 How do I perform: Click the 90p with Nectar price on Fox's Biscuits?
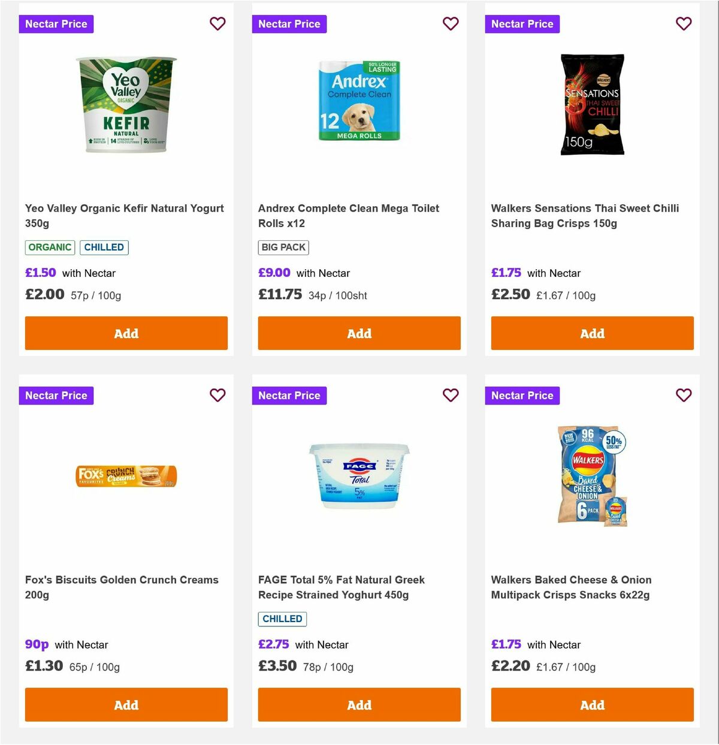(x=36, y=644)
